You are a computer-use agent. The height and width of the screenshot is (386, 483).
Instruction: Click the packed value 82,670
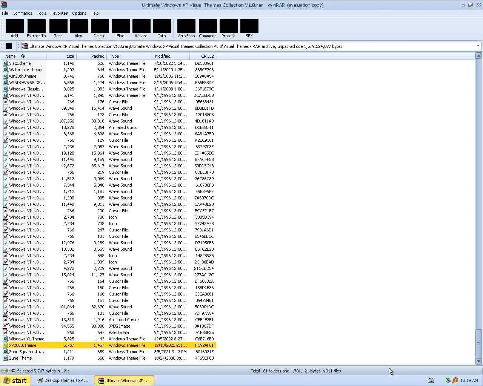(98, 307)
